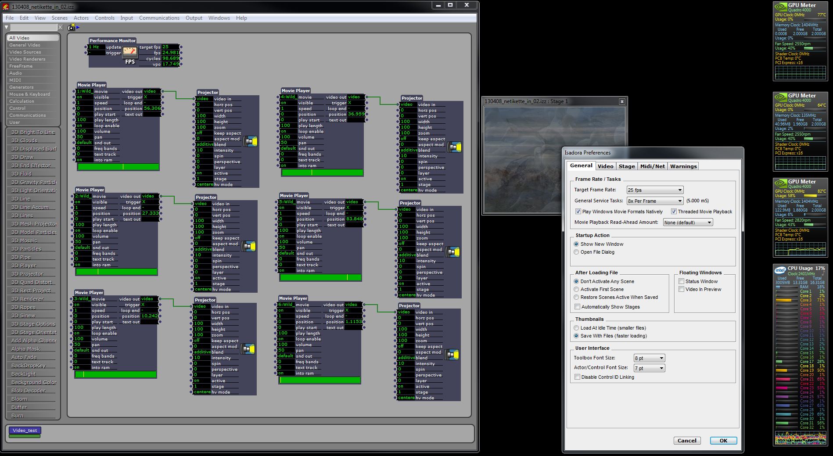Click the NVIDIA logo of the 77°C GPU Meter
The width and height of the screenshot is (833, 456).
(x=781, y=7)
